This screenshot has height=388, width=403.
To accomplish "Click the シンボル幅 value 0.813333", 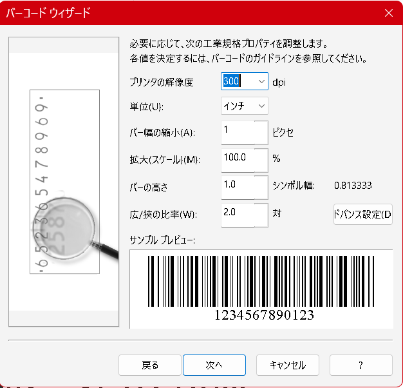I will tap(353, 186).
